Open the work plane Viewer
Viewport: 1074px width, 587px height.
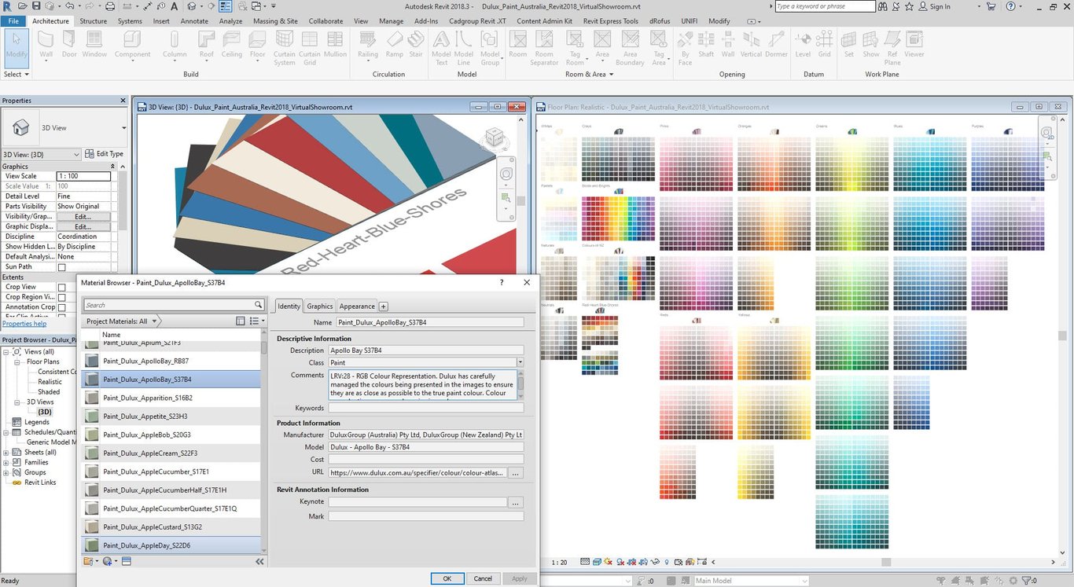(914, 46)
